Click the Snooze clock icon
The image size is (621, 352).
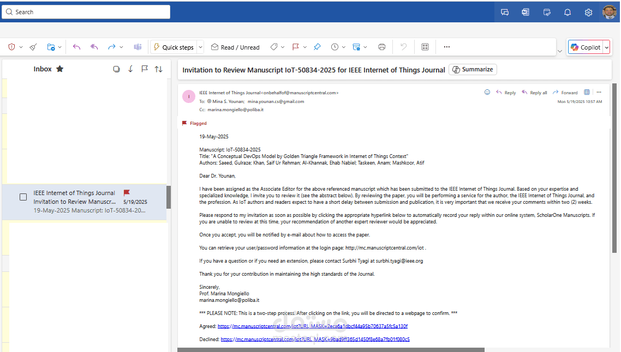click(335, 47)
